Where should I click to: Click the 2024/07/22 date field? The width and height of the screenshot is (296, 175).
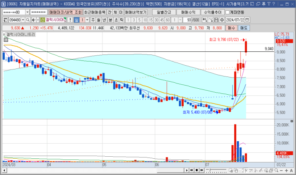235,20
